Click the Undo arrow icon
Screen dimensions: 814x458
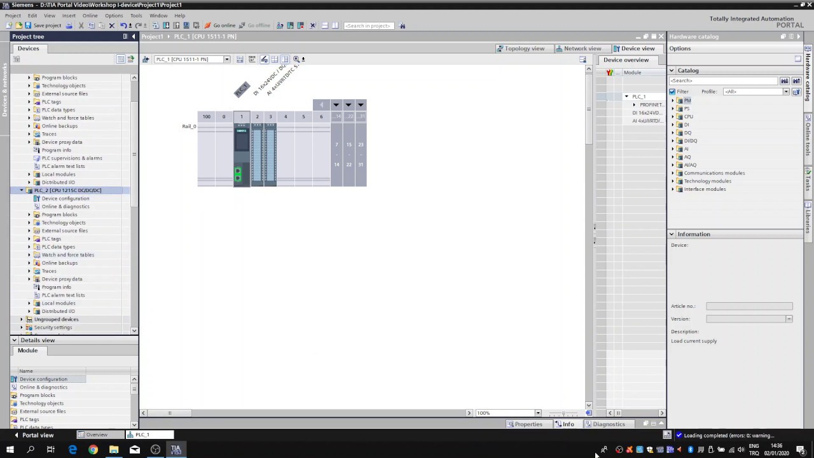click(123, 25)
